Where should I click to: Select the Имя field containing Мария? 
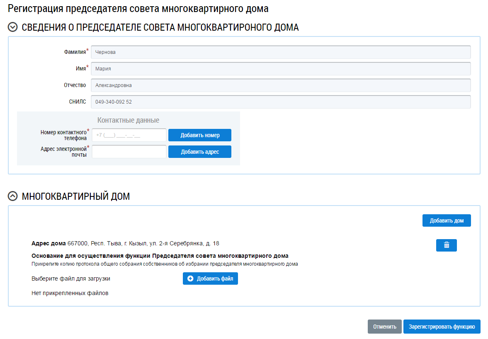coord(281,69)
